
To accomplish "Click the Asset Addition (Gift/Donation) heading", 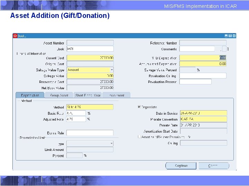I will (60, 15).
